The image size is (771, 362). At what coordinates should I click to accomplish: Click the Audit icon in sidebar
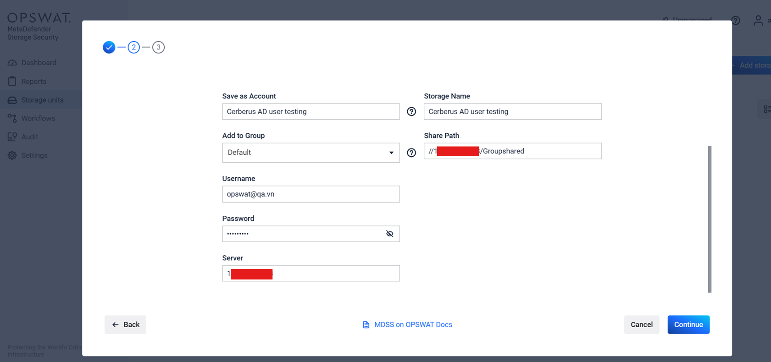click(12, 137)
